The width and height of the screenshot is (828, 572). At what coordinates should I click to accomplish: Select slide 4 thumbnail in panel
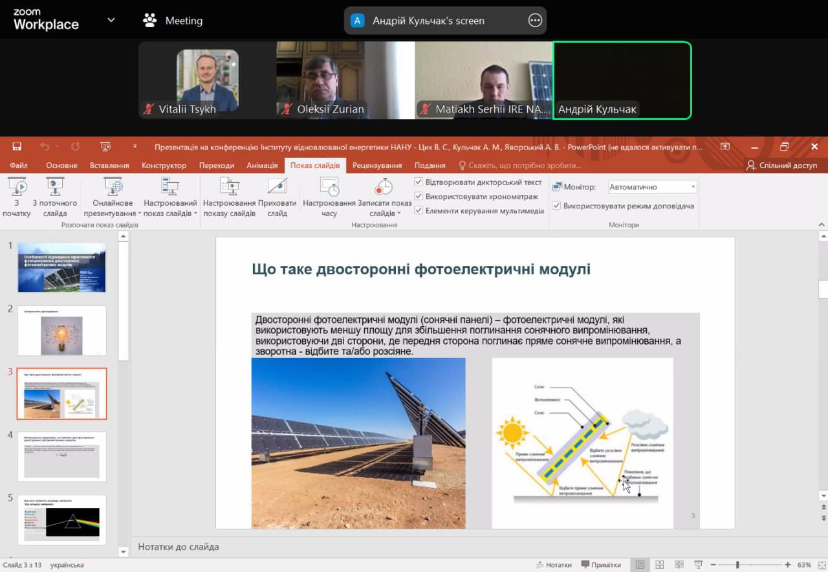pos(61,457)
